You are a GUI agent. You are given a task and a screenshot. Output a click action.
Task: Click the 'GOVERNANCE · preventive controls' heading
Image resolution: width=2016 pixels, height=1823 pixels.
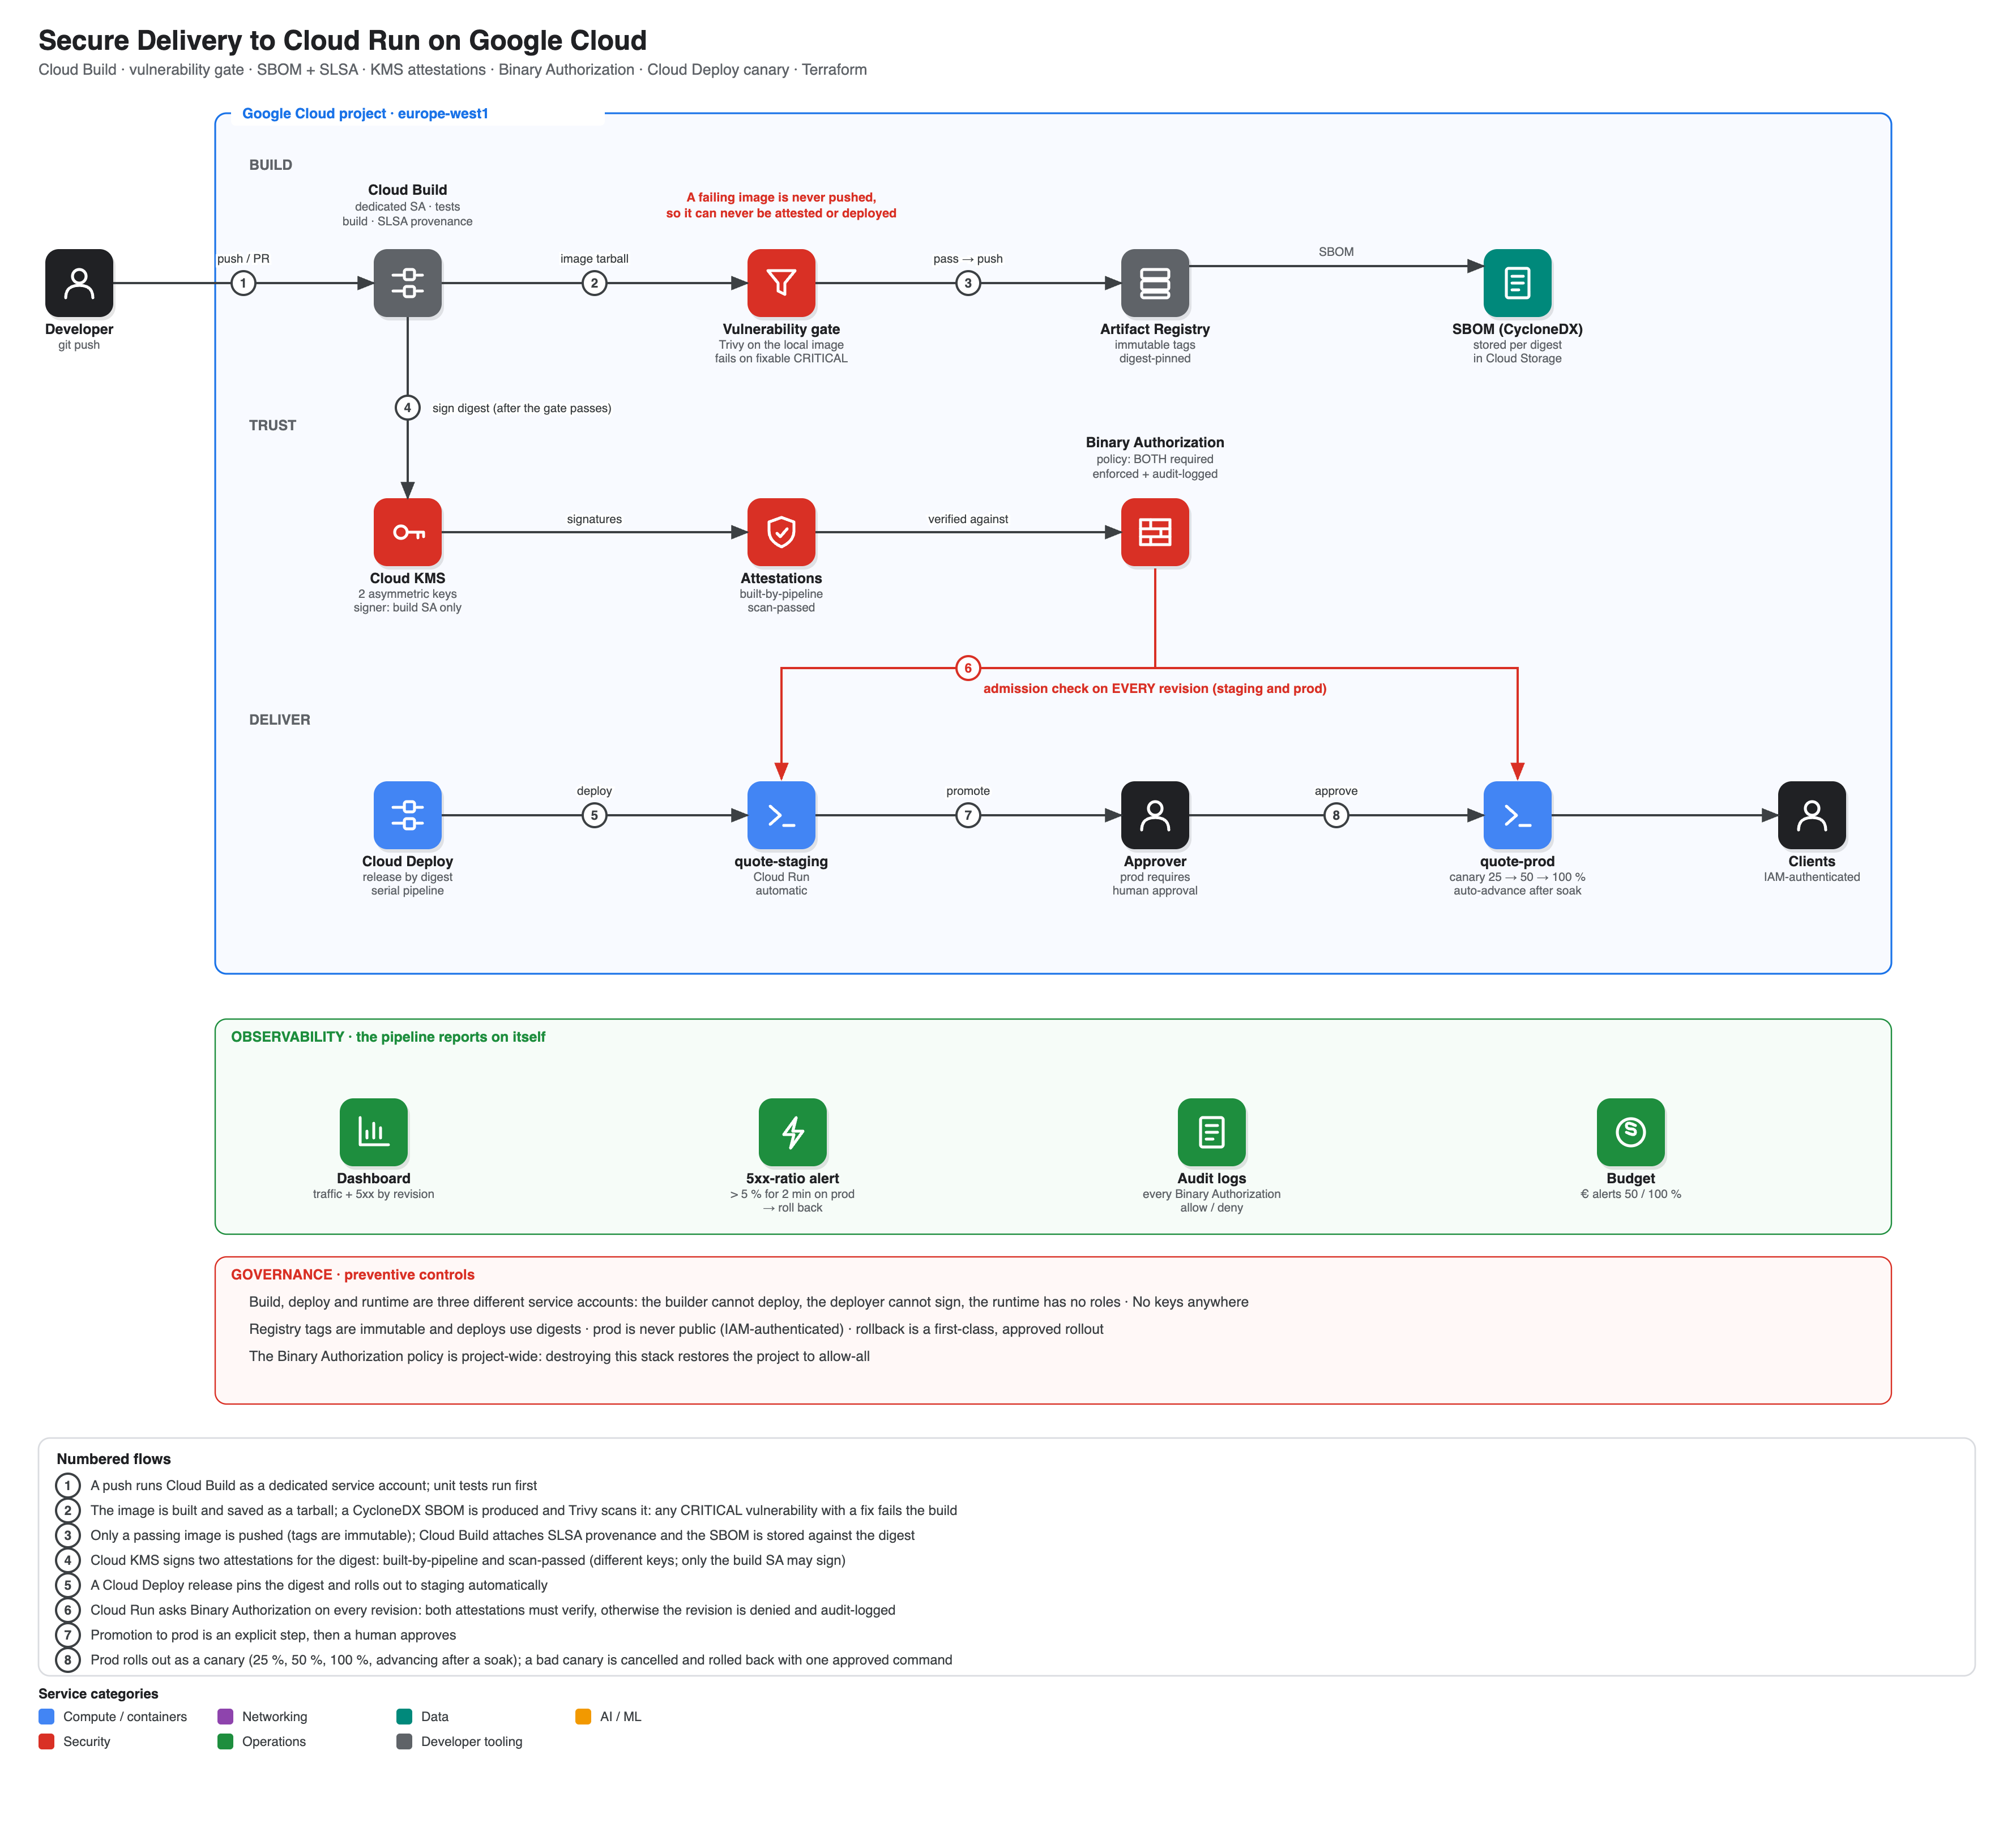pos(353,1274)
